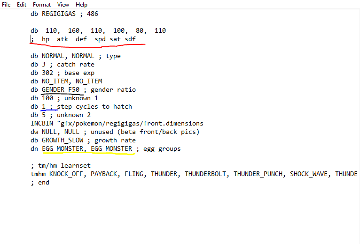Click the 'db 5 ; unknown 2' line

click(60, 115)
